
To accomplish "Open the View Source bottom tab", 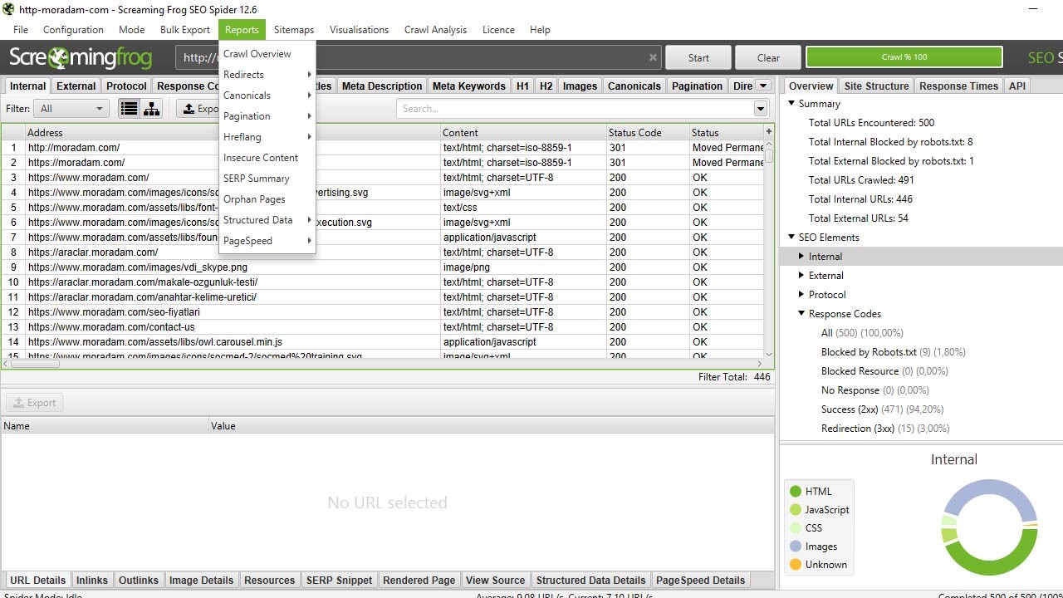I will pyautogui.click(x=495, y=580).
